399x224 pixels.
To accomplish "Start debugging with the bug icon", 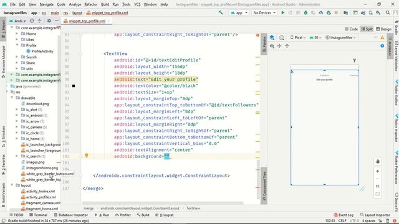I will 305,12.
